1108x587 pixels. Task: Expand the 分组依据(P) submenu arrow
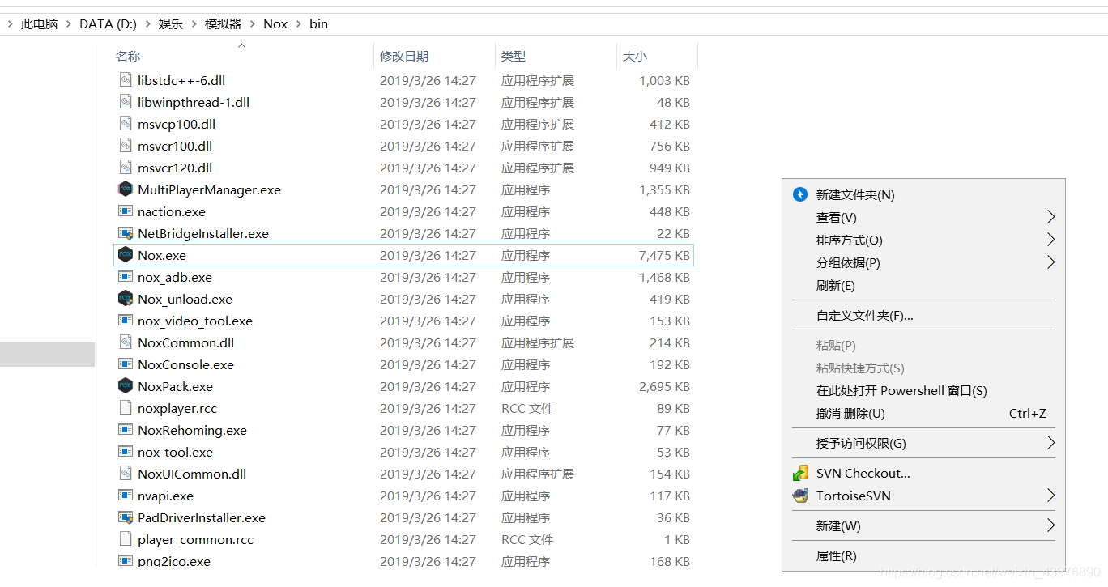tap(1050, 262)
